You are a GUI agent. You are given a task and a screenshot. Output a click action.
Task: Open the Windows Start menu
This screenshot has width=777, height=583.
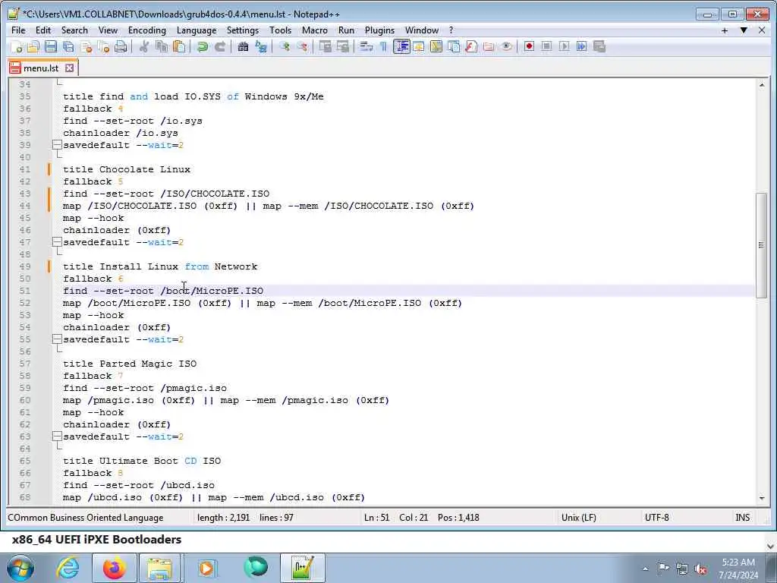click(x=20, y=568)
